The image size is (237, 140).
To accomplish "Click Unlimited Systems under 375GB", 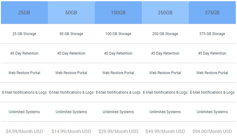I will [x=212, y=112].
